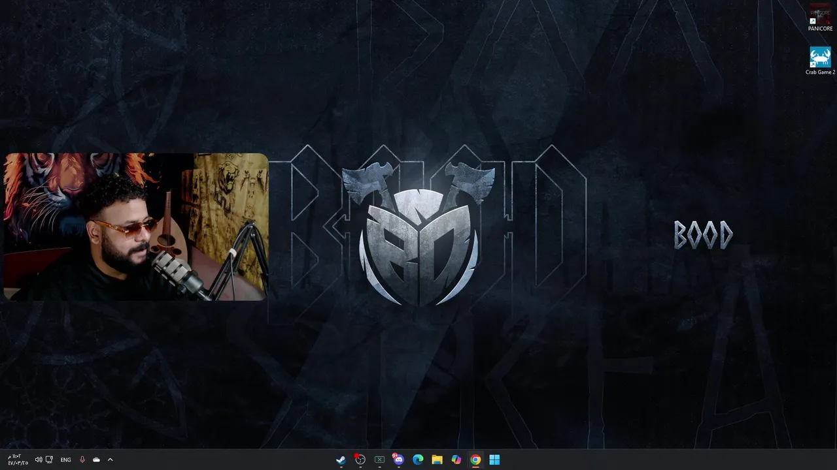
Task: Open the Copilot taskbar icon
Action: click(456, 460)
